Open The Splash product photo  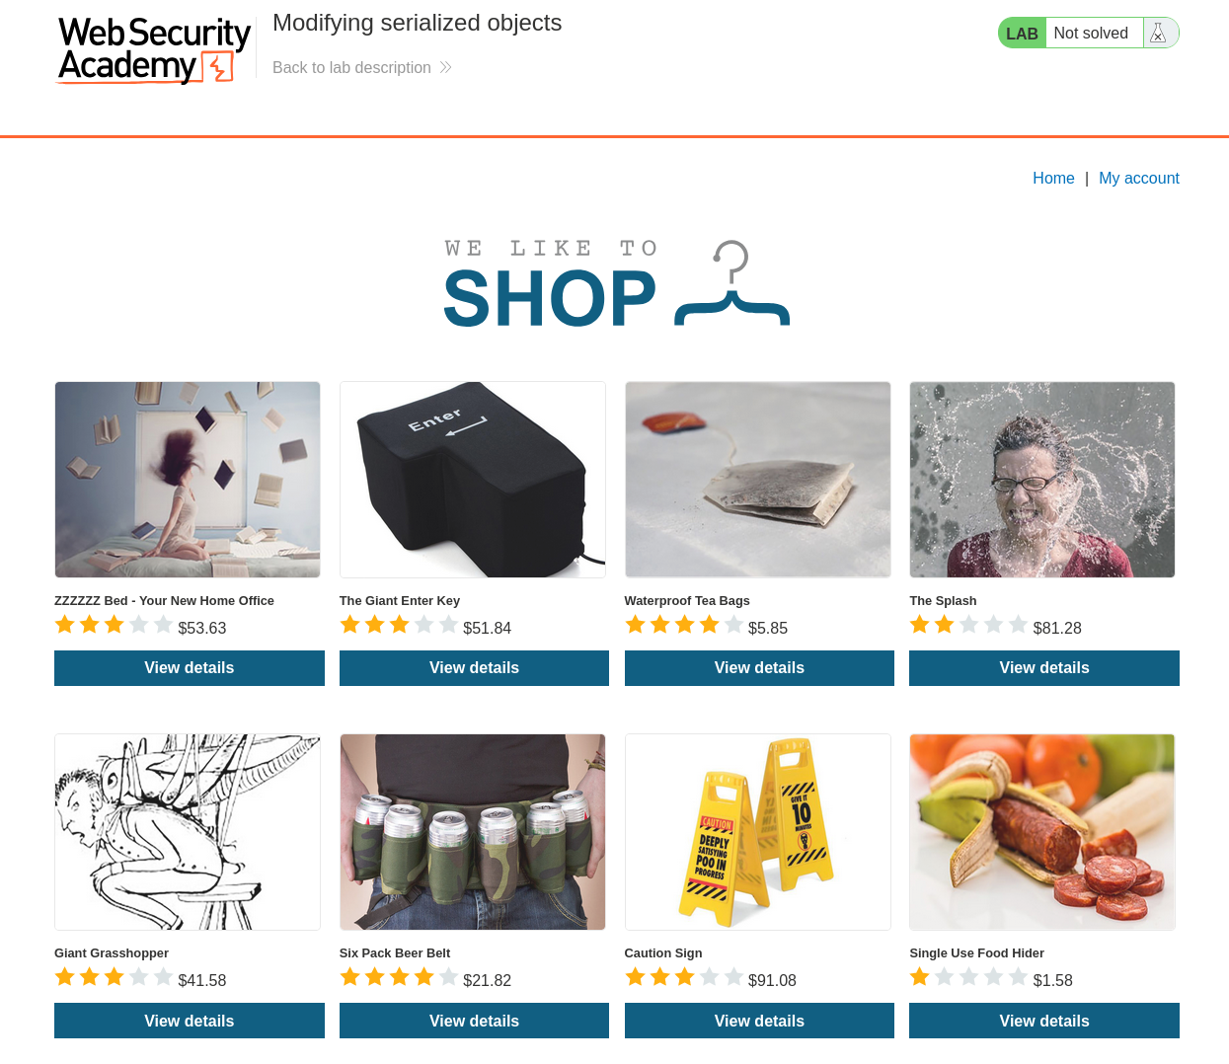point(1042,480)
